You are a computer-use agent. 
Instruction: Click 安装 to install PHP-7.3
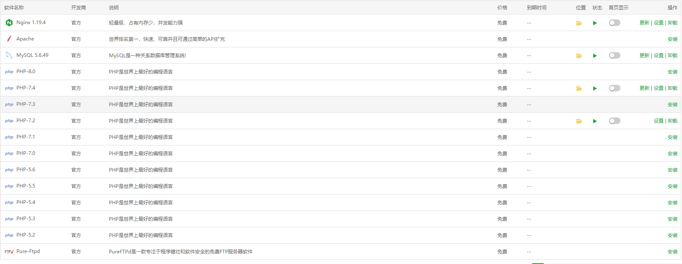coord(673,105)
